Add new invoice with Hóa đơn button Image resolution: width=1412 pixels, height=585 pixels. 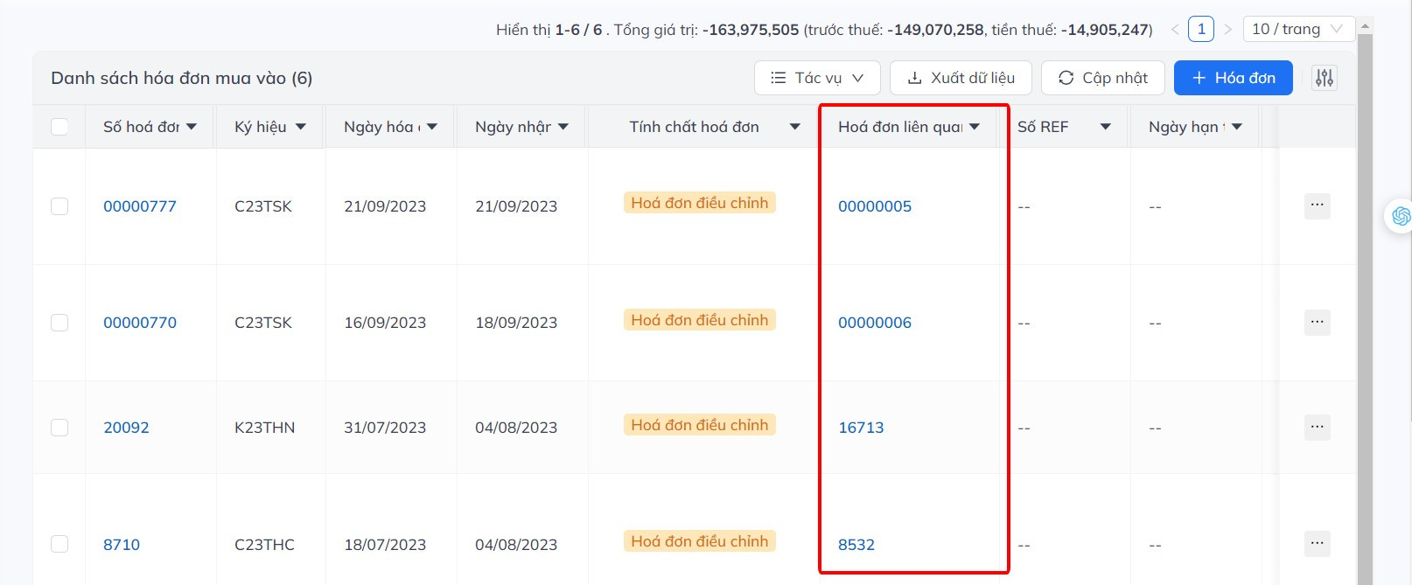[1233, 78]
